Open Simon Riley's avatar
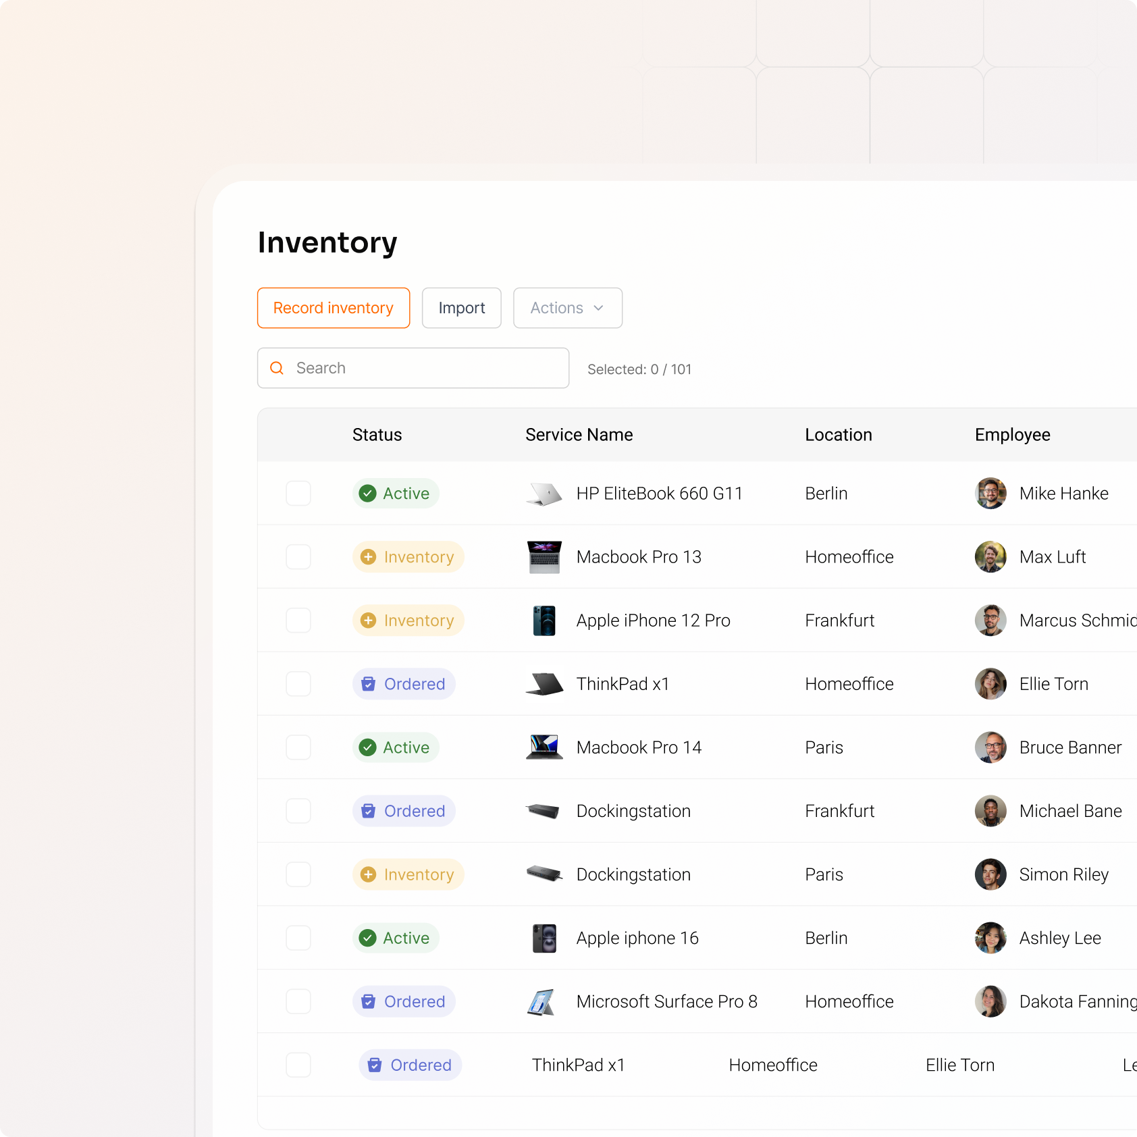Screen dimensions: 1137x1137 [990, 874]
